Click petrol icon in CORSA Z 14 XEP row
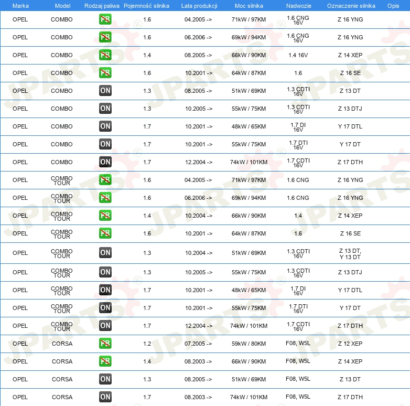The image size is (410, 406). pyautogui.click(x=105, y=361)
